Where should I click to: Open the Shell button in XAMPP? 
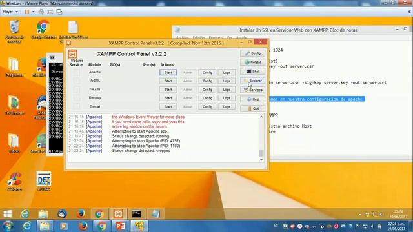tap(252, 72)
